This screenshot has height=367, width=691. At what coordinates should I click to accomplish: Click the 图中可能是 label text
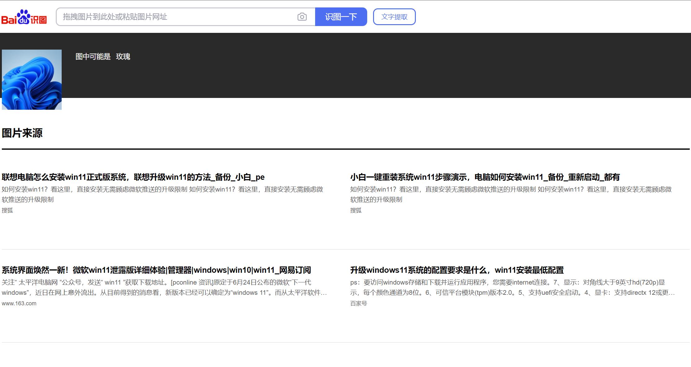92,57
